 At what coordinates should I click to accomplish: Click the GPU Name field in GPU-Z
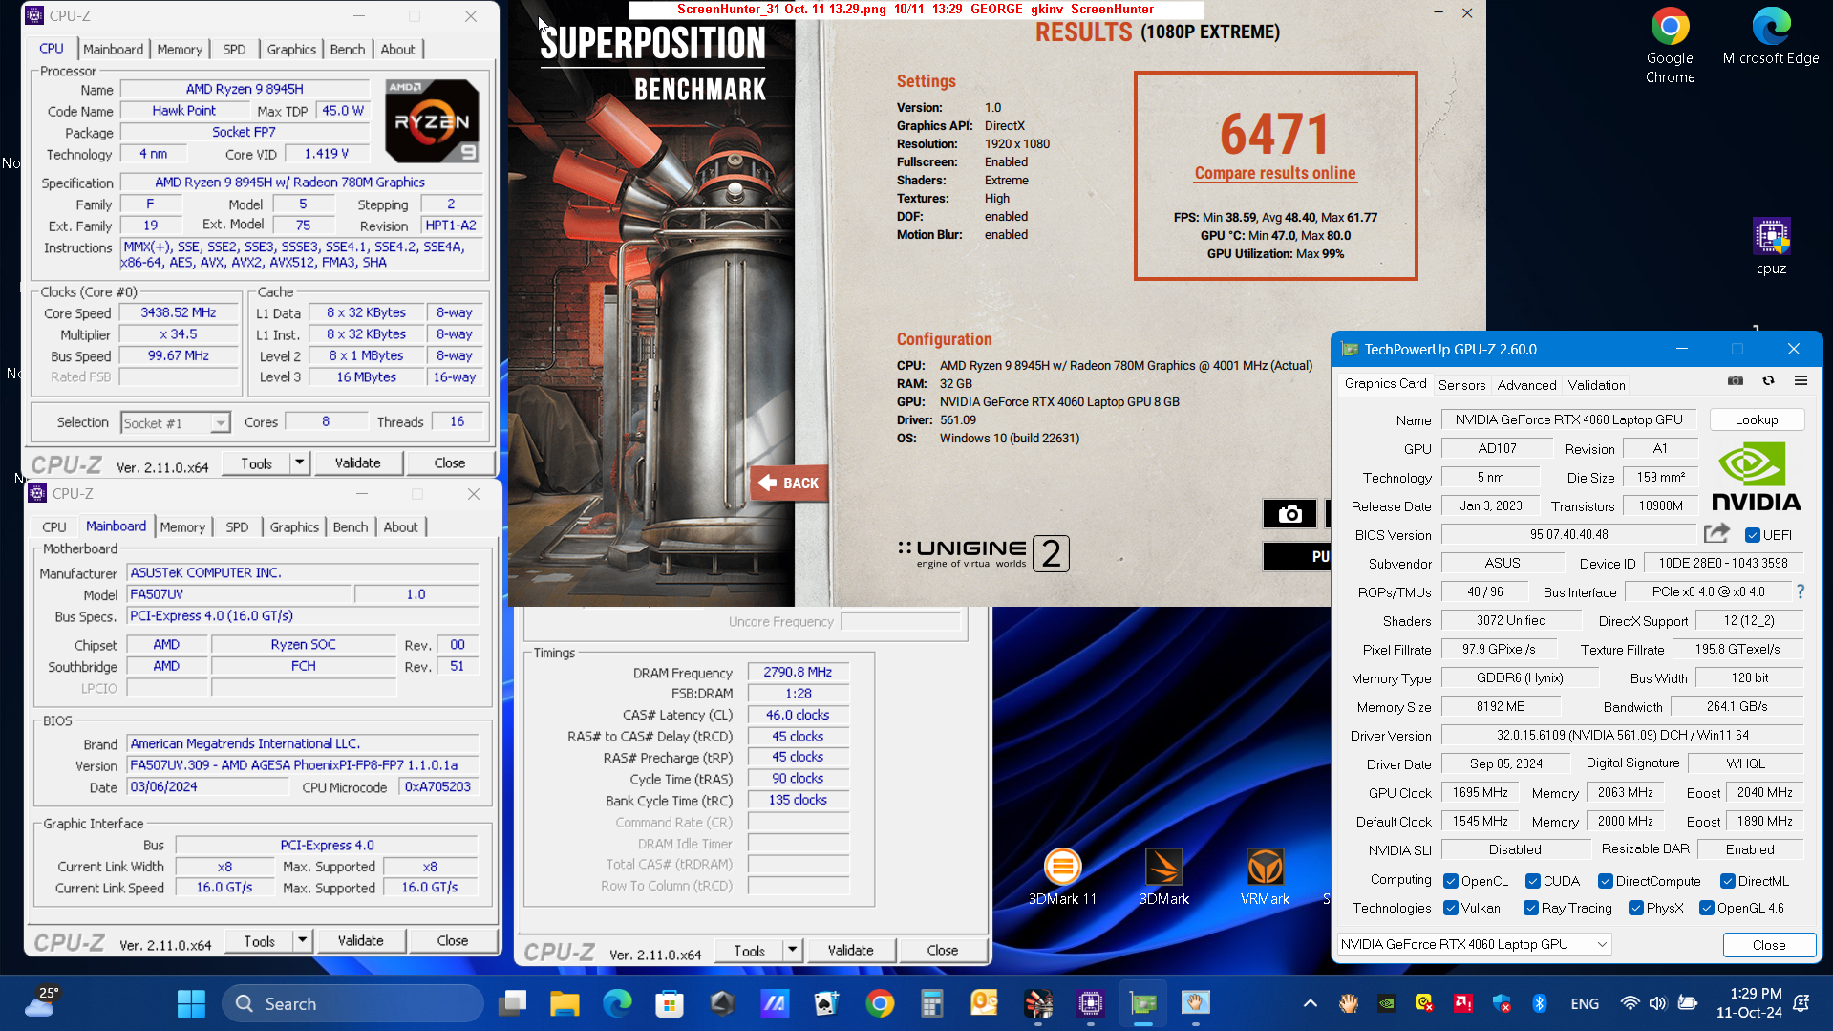[1568, 419]
